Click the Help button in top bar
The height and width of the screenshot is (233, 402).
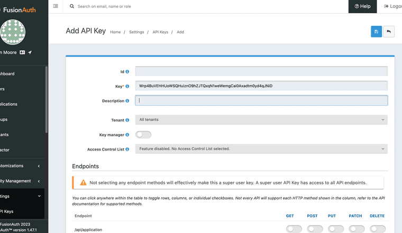(363, 6)
